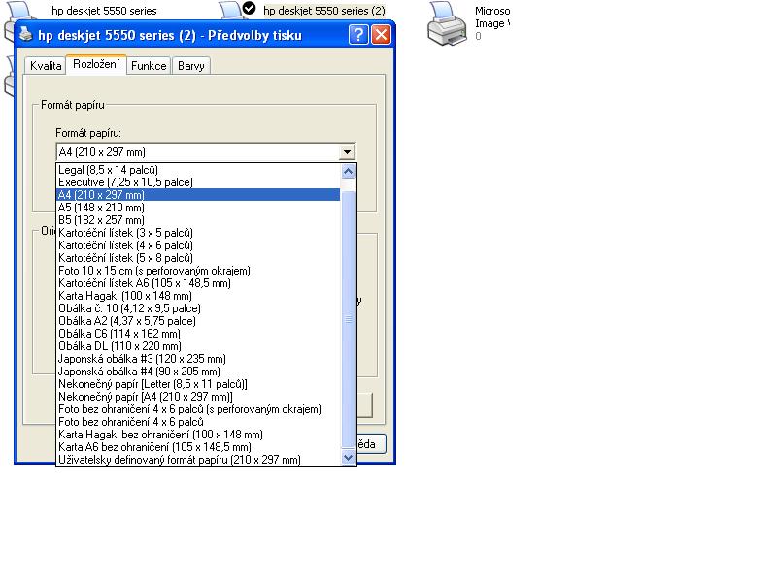Collapse the Formát papíru dropdown arrow
This screenshot has height=582, width=777.
click(347, 152)
